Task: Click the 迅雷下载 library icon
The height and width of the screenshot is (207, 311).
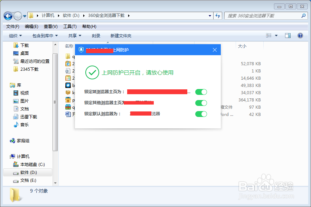Action: 16,117
